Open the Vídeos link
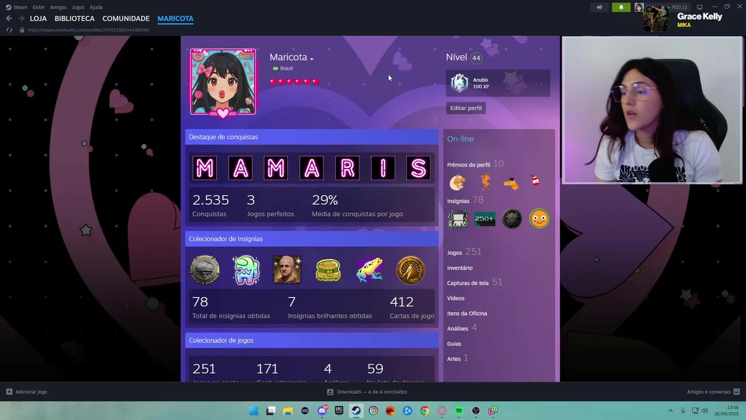Image resolution: width=746 pixels, height=420 pixels. pos(456,298)
